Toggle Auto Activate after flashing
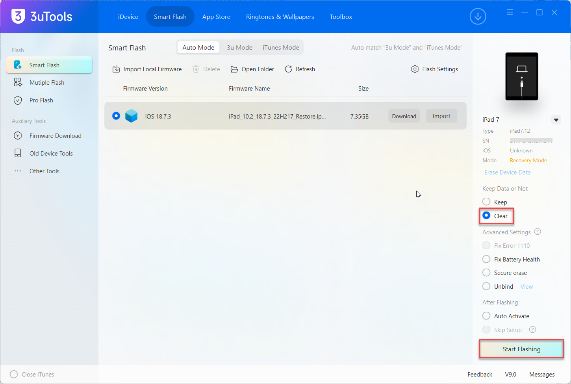Viewport: 571px width, 384px height. tap(487, 316)
